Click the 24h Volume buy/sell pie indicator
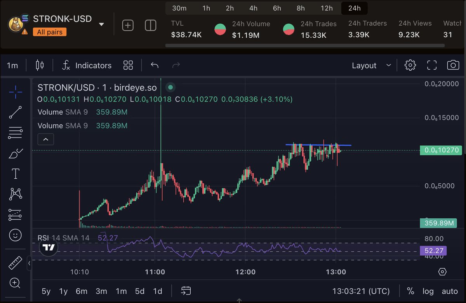This screenshot has width=466, height=303. pyautogui.click(x=221, y=30)
